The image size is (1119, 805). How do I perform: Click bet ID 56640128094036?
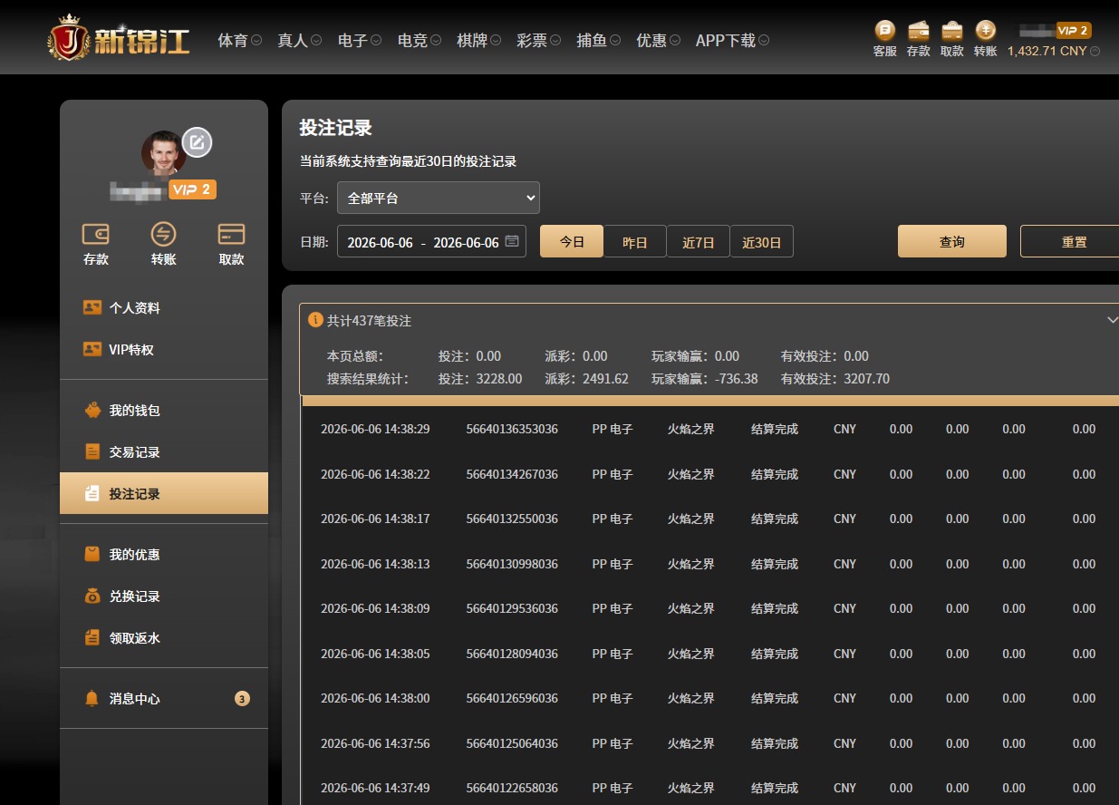click(x=512, y=654)
